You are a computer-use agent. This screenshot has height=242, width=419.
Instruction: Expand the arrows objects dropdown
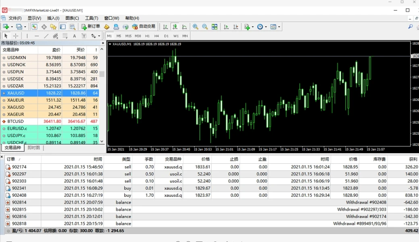pos(98,36)
